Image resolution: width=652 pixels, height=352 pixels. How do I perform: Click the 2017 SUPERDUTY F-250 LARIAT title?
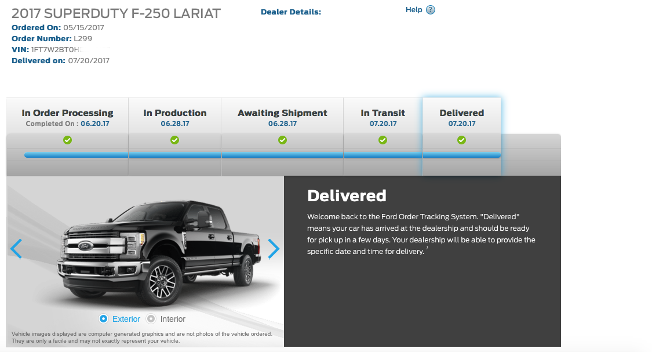coord(116,13)
